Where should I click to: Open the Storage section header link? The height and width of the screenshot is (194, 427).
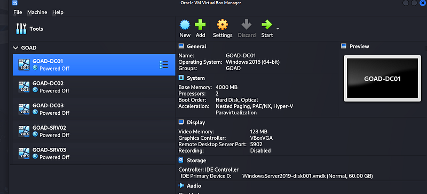[196, 161]
